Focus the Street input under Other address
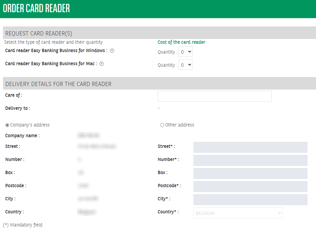Viewport: 316px width, 233px height. tap(250, 147)
